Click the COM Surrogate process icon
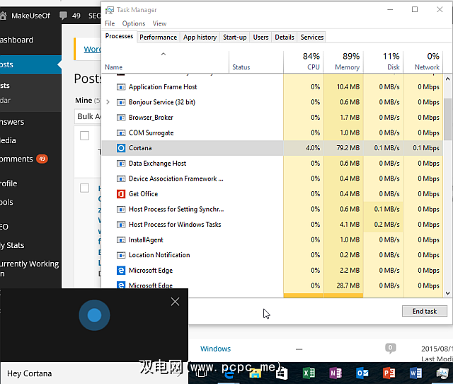Screen dimensions: 453x384 [x=121, y=133]
